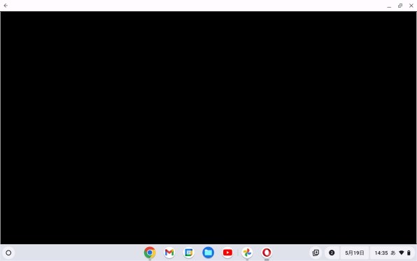Restore down the app window
Viewport: 417px width, 261px height.
[400, 6]
